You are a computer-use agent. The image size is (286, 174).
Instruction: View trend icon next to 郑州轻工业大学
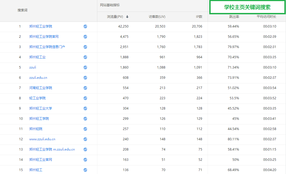(x=85, y=108)
